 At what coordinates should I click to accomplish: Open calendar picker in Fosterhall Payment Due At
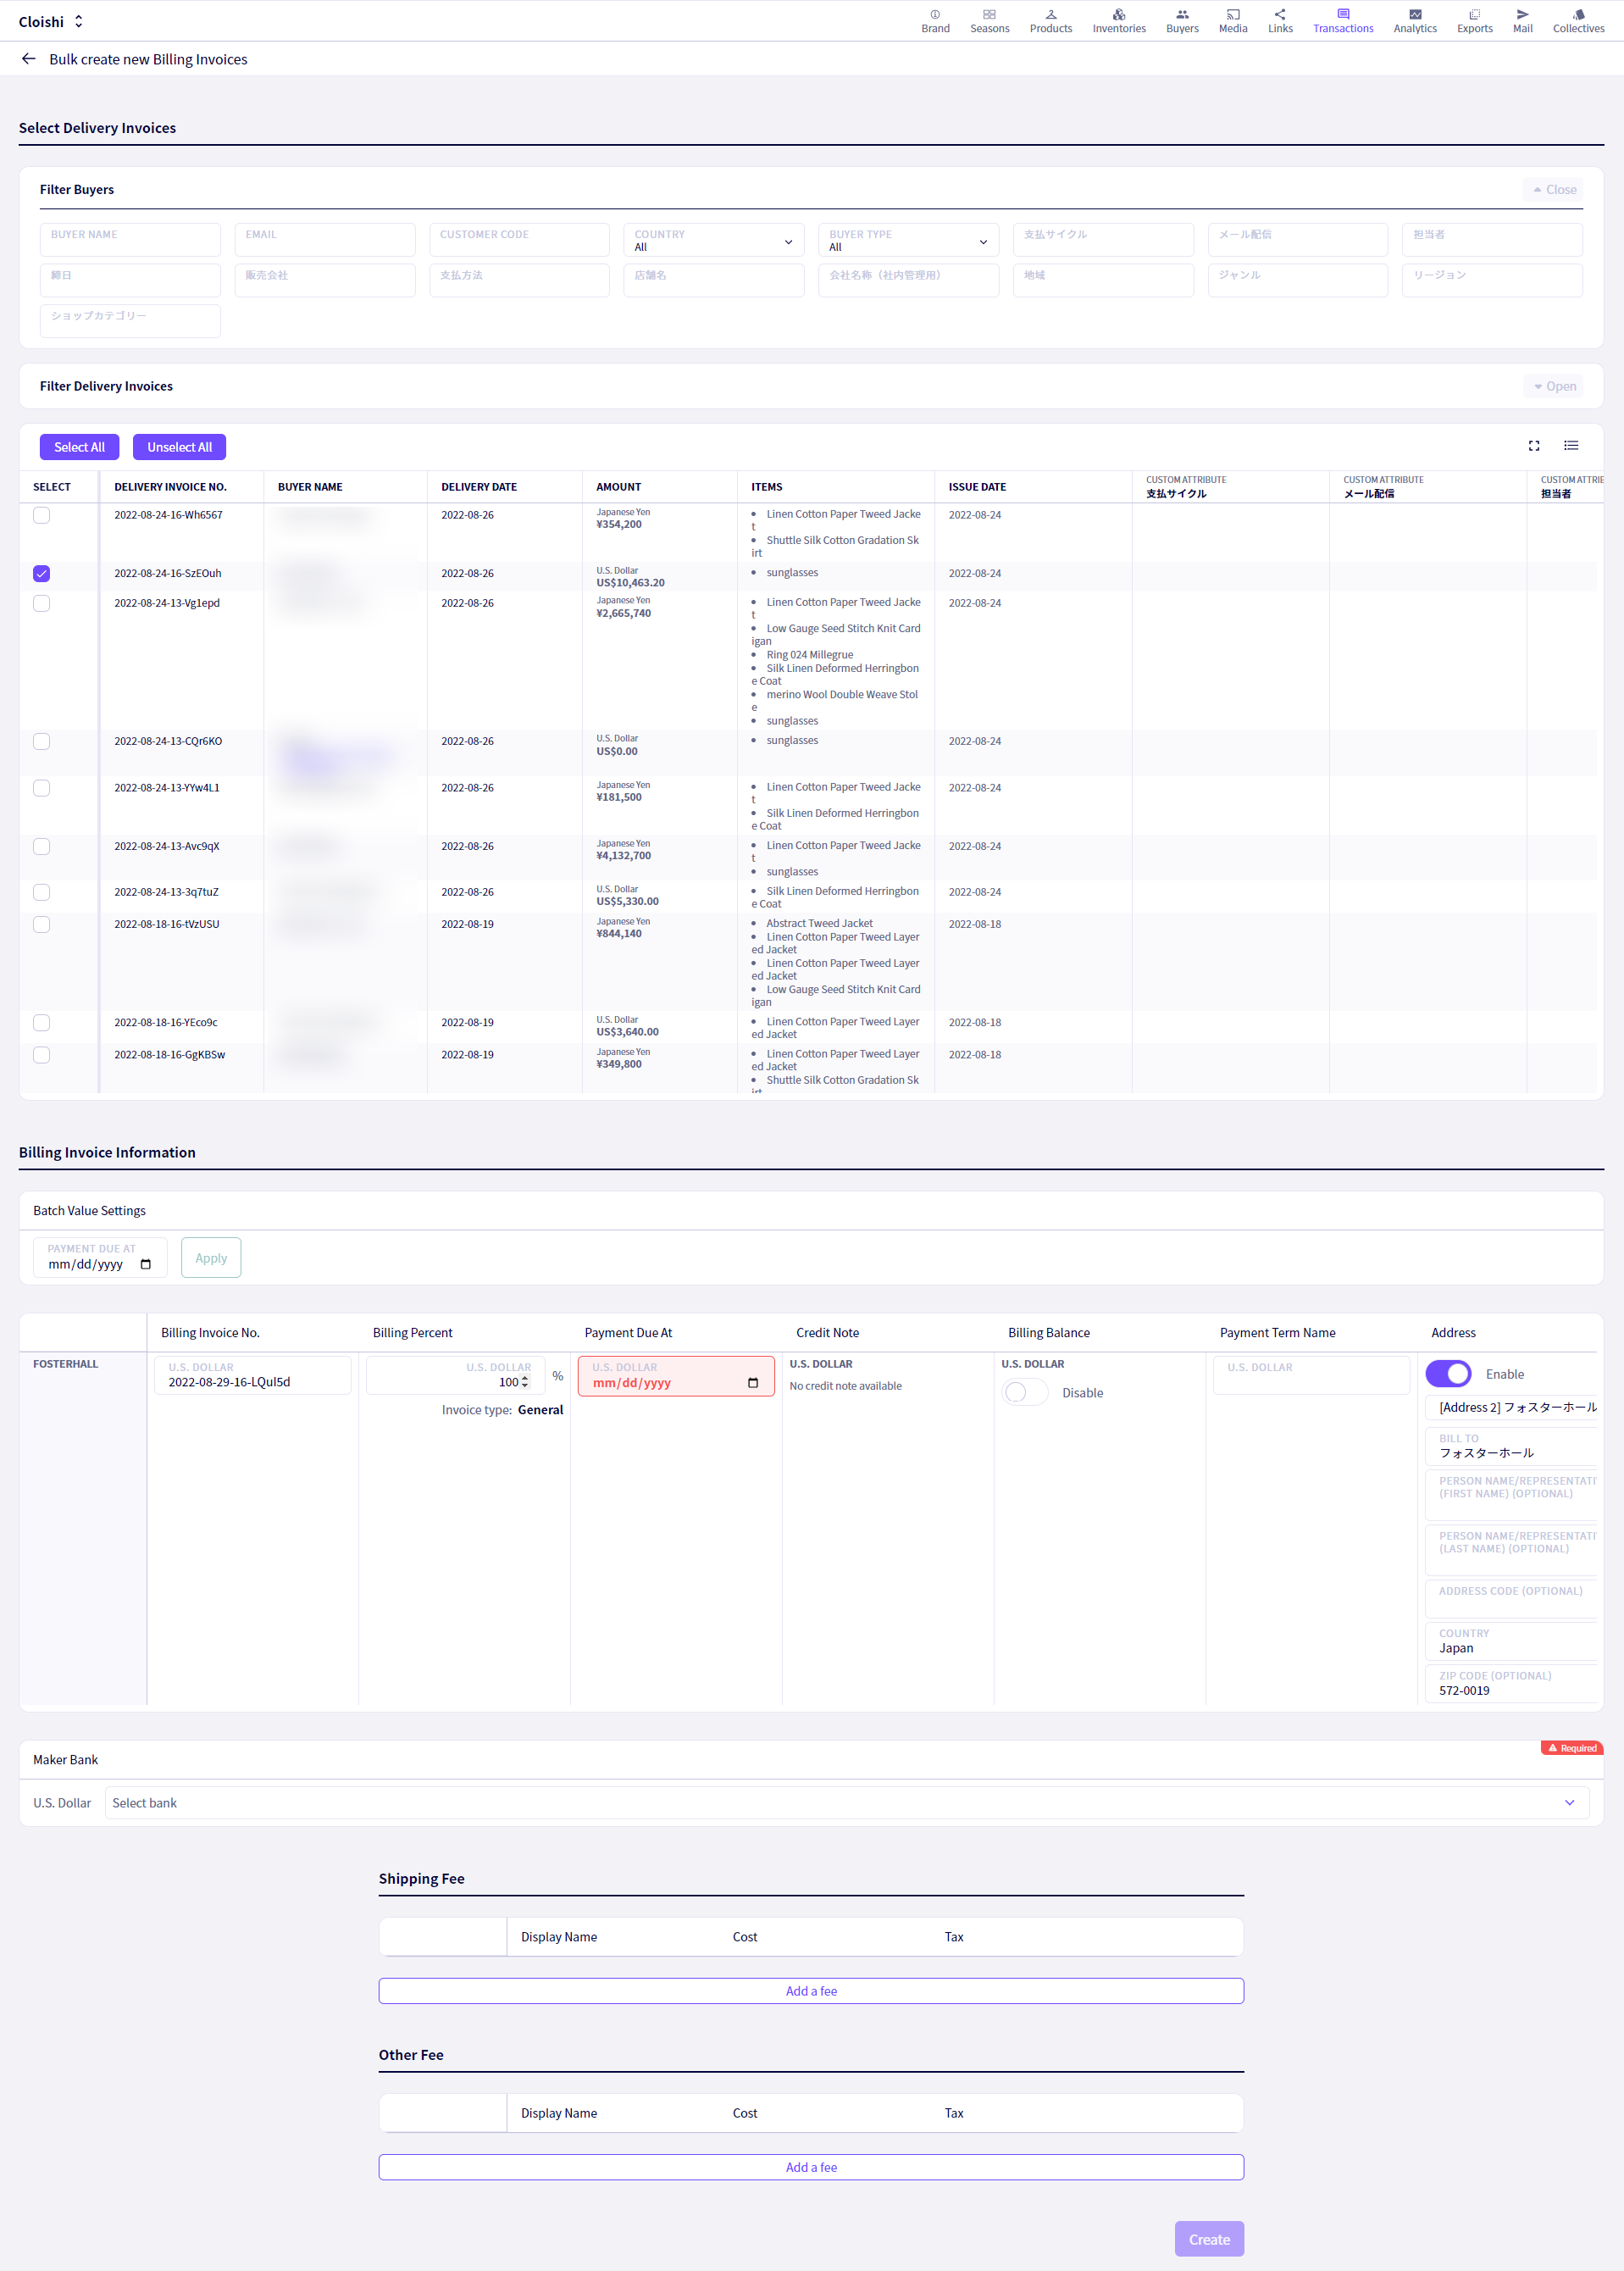point(753,1383)
